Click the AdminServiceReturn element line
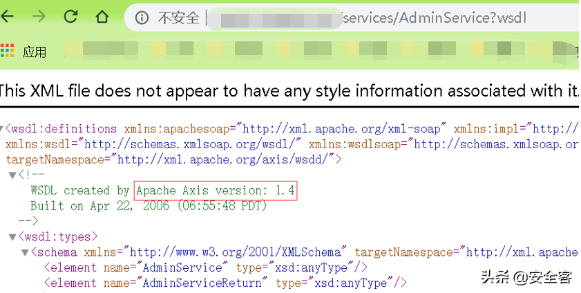 coord(225,283)
